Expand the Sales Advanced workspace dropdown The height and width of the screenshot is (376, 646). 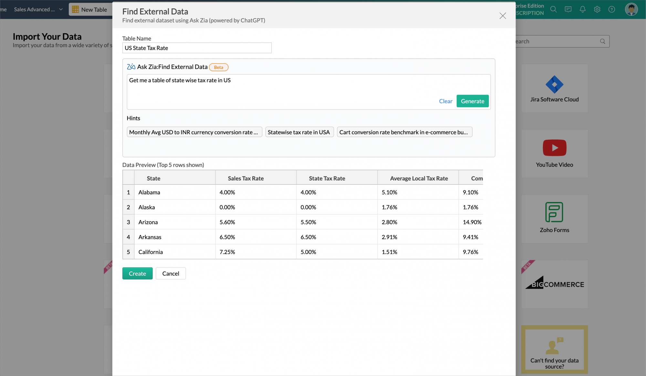[61, 9]
